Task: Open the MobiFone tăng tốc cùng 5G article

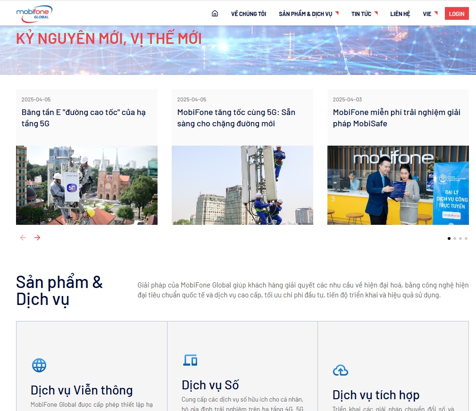Action: pos(236,118)
